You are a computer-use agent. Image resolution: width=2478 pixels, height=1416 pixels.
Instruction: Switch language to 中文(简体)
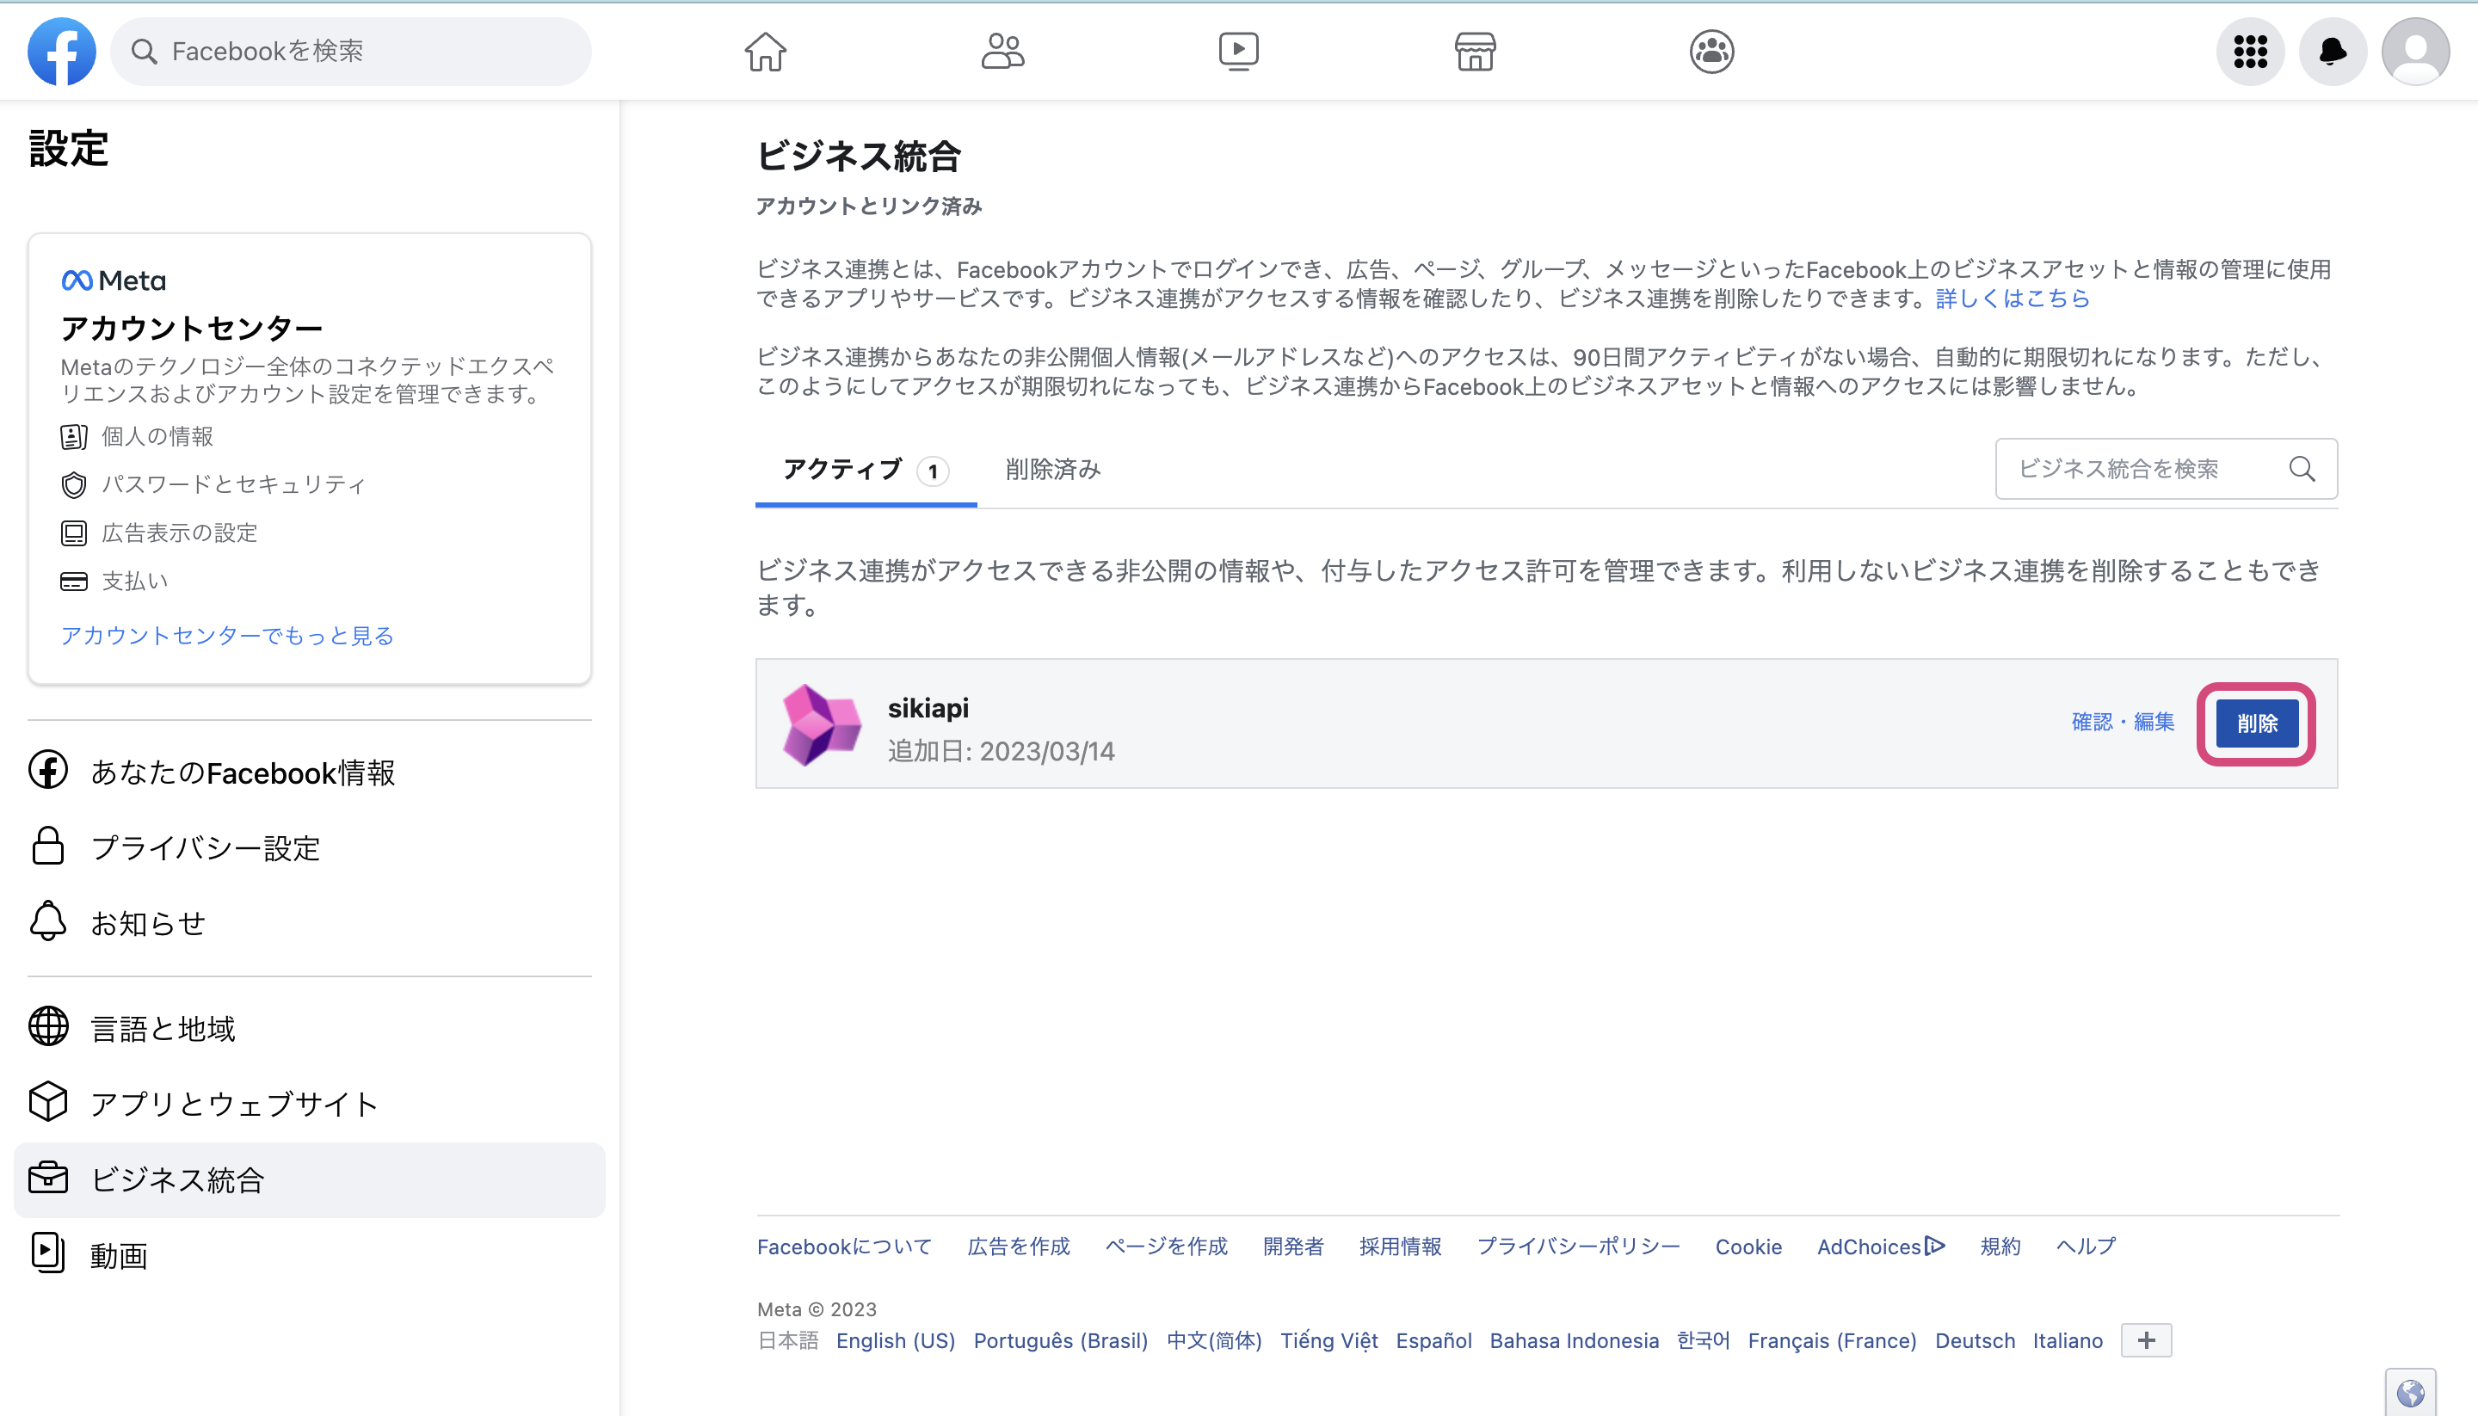(1214, 1340)
